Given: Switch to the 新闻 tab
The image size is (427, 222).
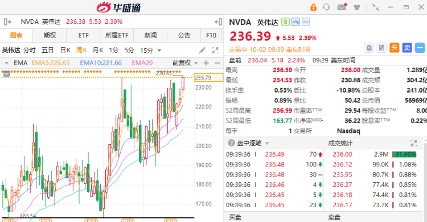Looking at the screenshot, I should click(150, 35).
